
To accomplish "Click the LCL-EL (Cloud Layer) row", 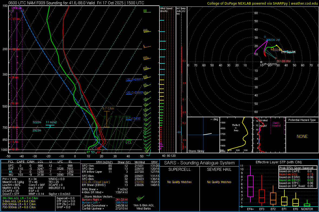I will tap(121, 182).
